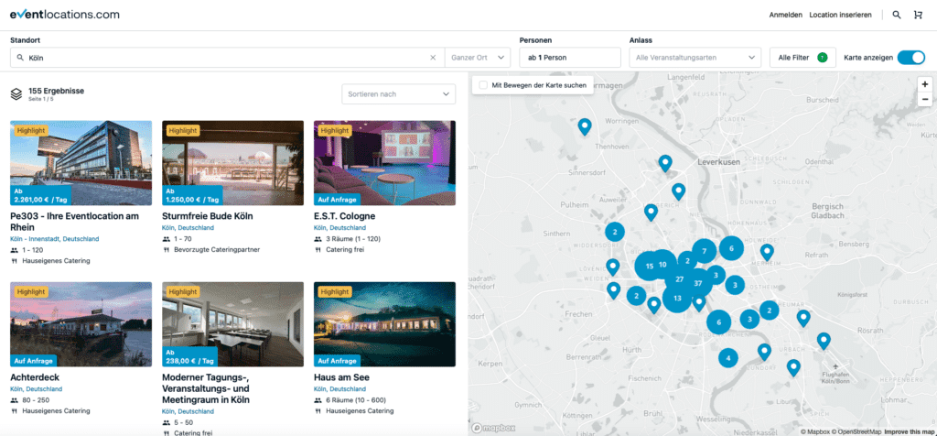Check 'Mit Bewegen der Karte suchen' box

[x=483, y=85]
